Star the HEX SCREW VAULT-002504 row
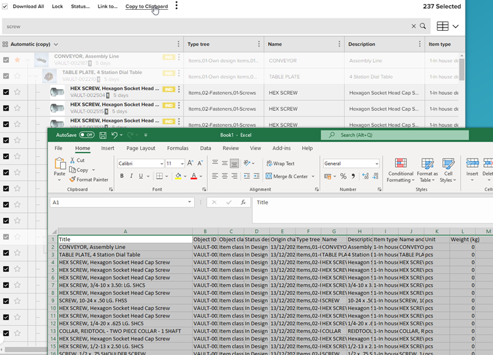This screenshot has height=355, width=493. point(18,92)
